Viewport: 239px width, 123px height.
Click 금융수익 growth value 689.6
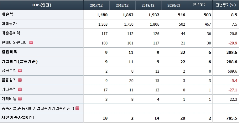pos(233,71)
